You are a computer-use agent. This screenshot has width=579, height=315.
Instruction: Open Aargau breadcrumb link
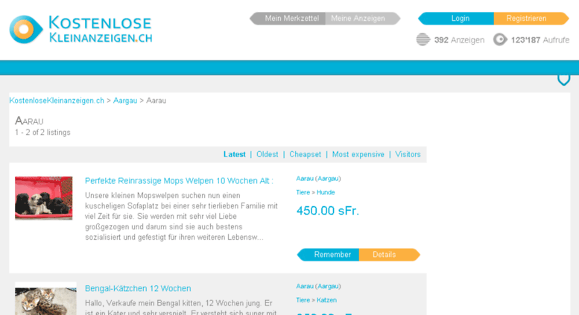[125, 101]
